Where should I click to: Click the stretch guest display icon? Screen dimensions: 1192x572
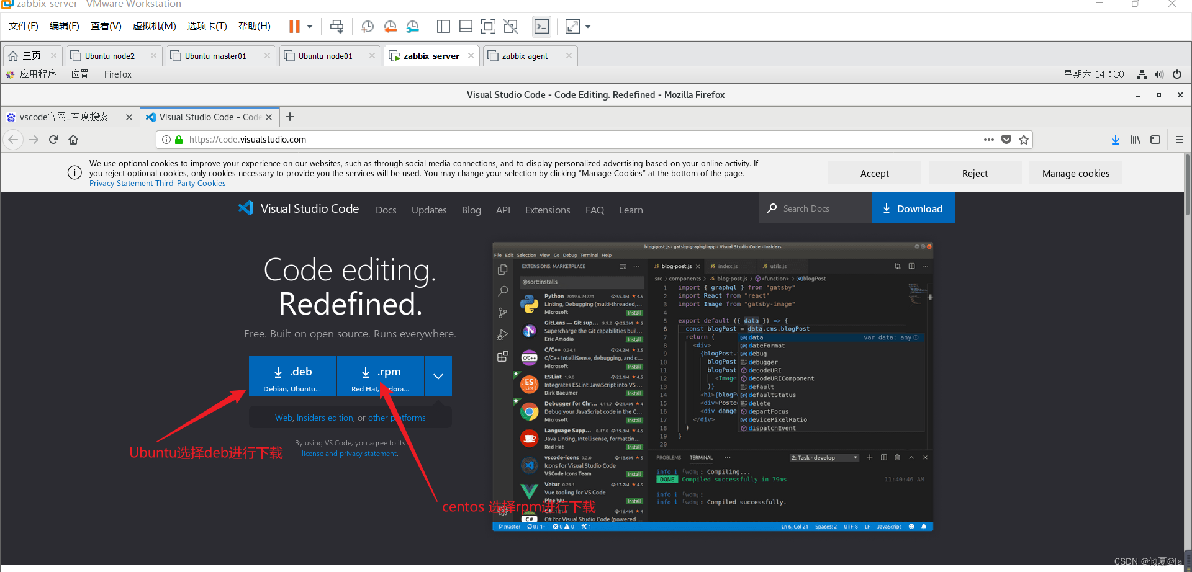(572, 26)
